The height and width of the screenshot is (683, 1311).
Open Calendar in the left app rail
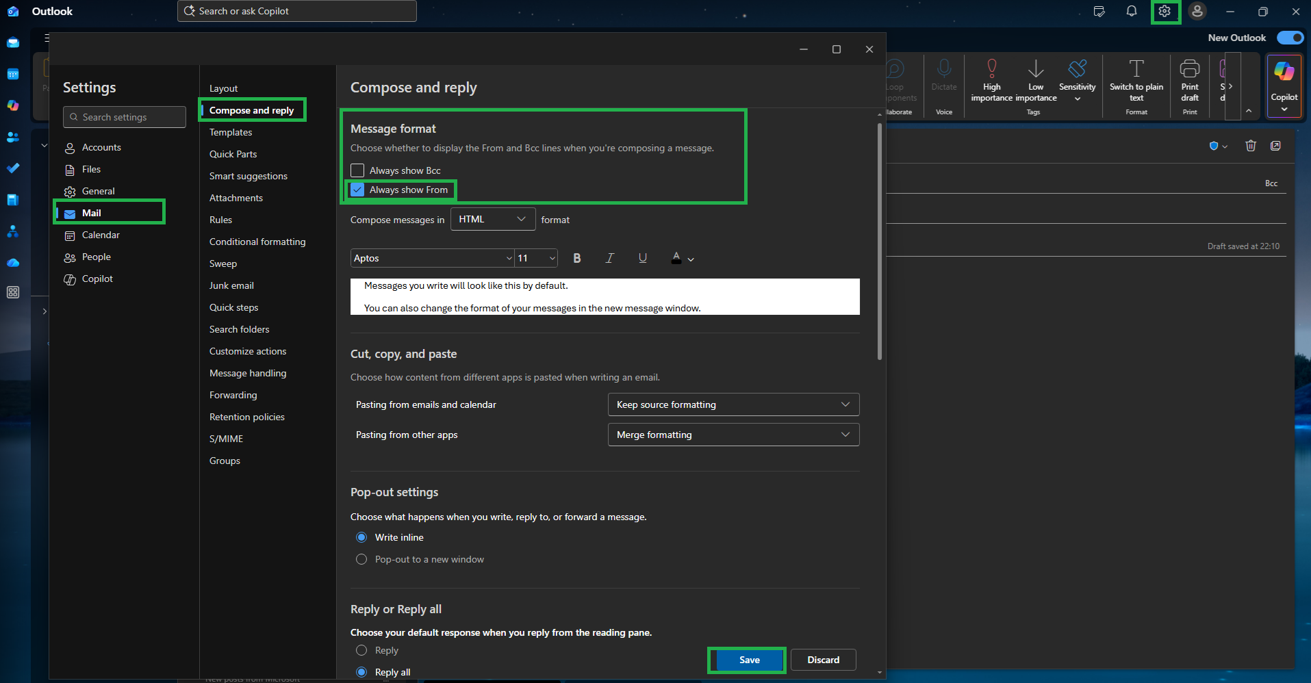pyautogui.click(x=13, y=74)
